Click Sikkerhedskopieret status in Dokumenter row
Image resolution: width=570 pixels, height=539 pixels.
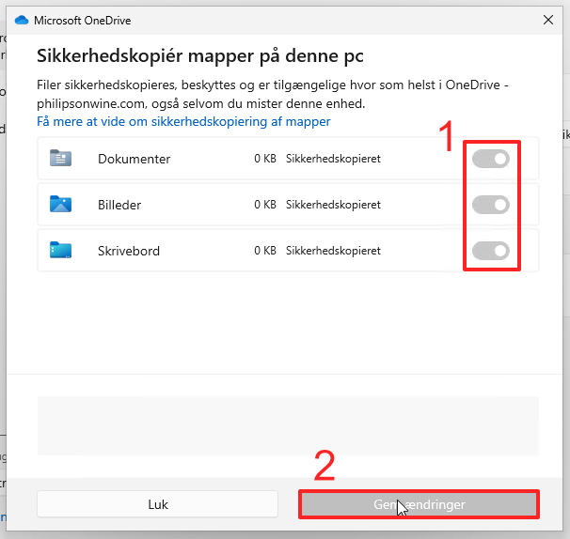click(333, 159)
